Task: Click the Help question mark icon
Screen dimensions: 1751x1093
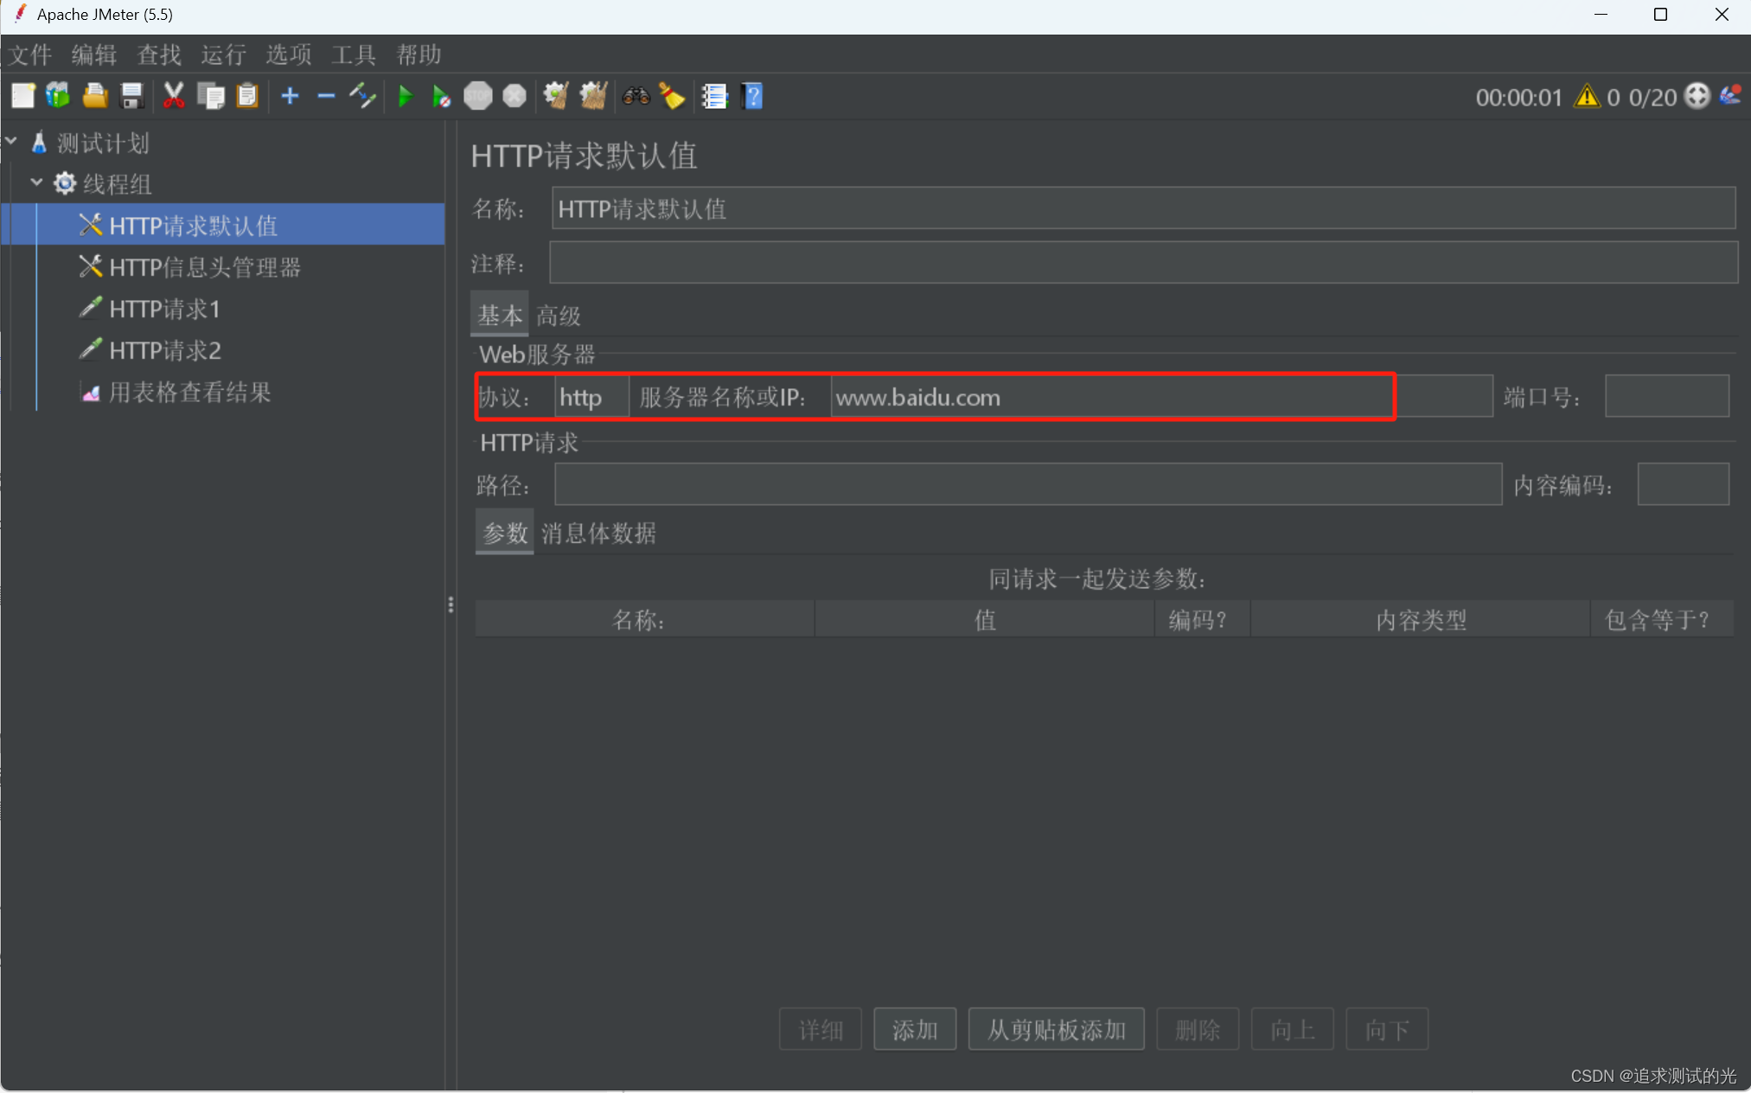Action: coord(752,96)
